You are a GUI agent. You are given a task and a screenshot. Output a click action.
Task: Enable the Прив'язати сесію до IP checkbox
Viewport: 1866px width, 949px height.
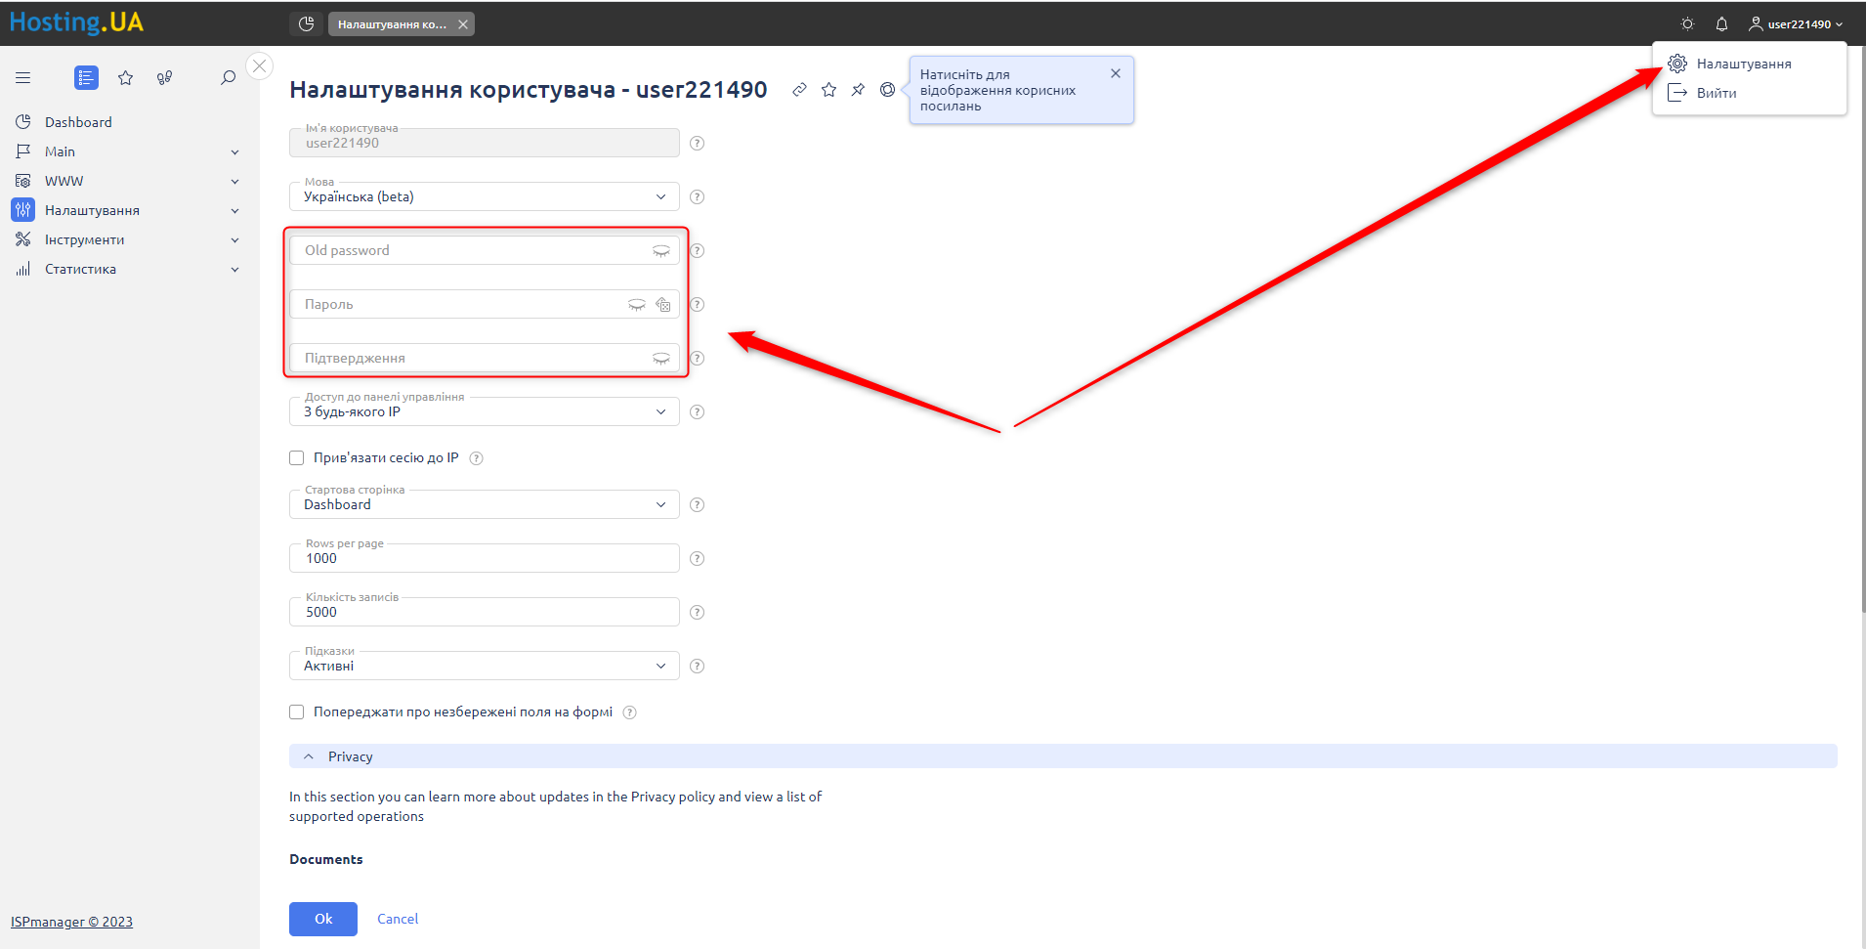pos(297,458)
